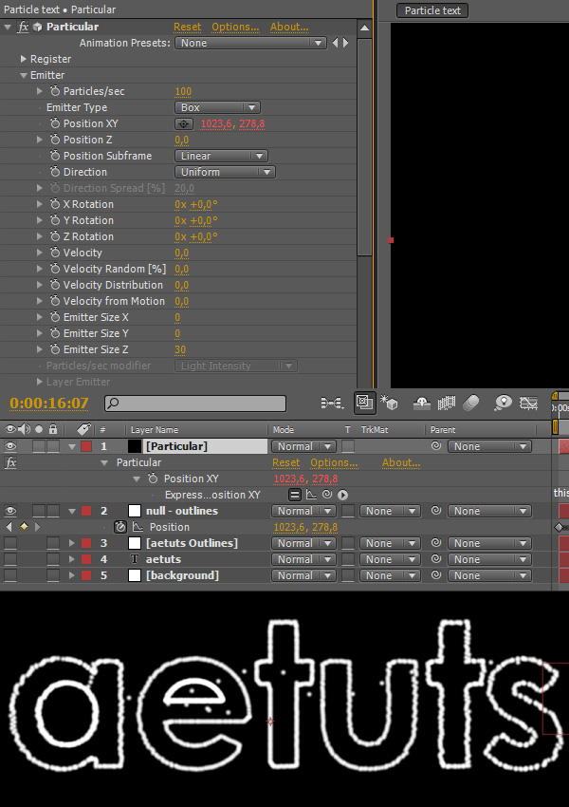Click the previous animation preset arrow

tap(335, 43)
